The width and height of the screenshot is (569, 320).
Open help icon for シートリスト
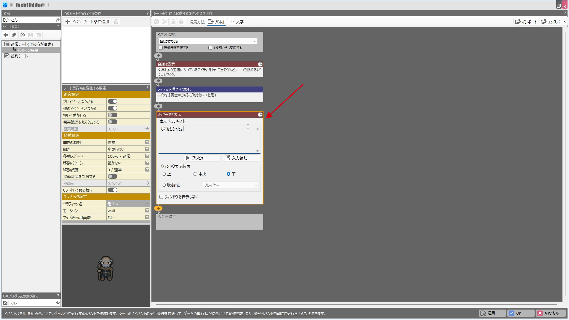coord(58,27)
